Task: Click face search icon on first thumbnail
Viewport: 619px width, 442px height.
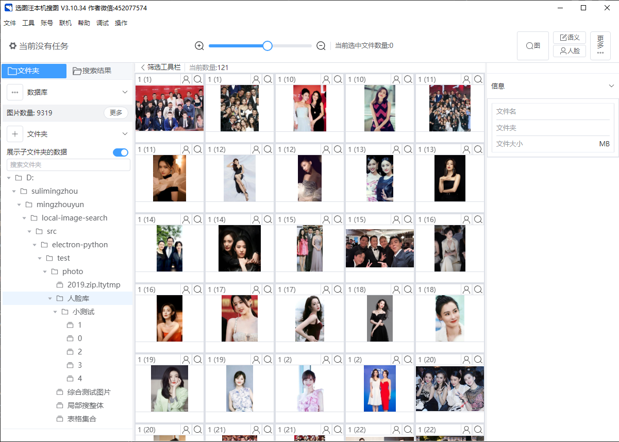Action: 186,79
